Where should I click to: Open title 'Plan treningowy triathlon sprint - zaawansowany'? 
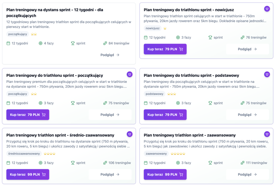(x=190, y=135)
